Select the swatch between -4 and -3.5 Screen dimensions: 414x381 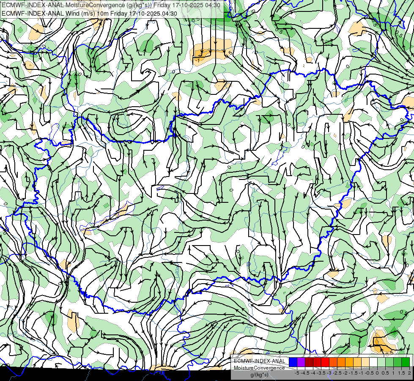[317, 362]
